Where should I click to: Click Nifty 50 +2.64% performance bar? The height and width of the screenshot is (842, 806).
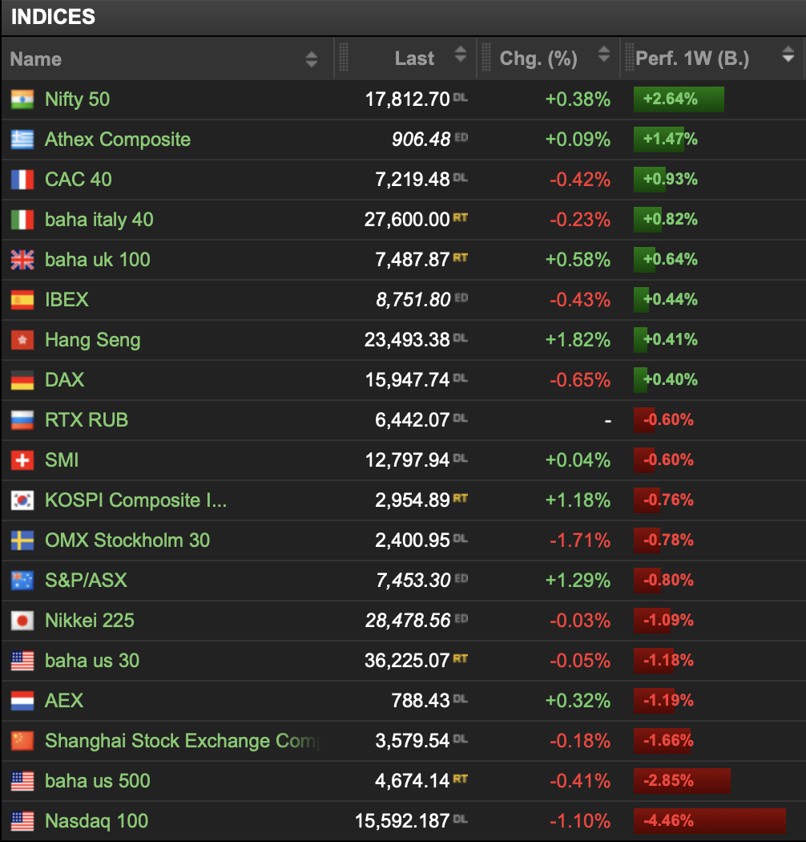point(679,99)
